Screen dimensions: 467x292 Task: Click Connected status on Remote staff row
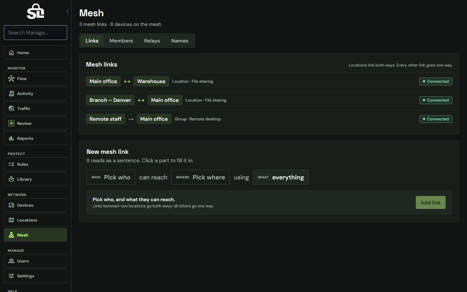pos(436,119)
